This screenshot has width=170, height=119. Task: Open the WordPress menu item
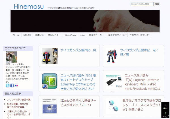71,35
